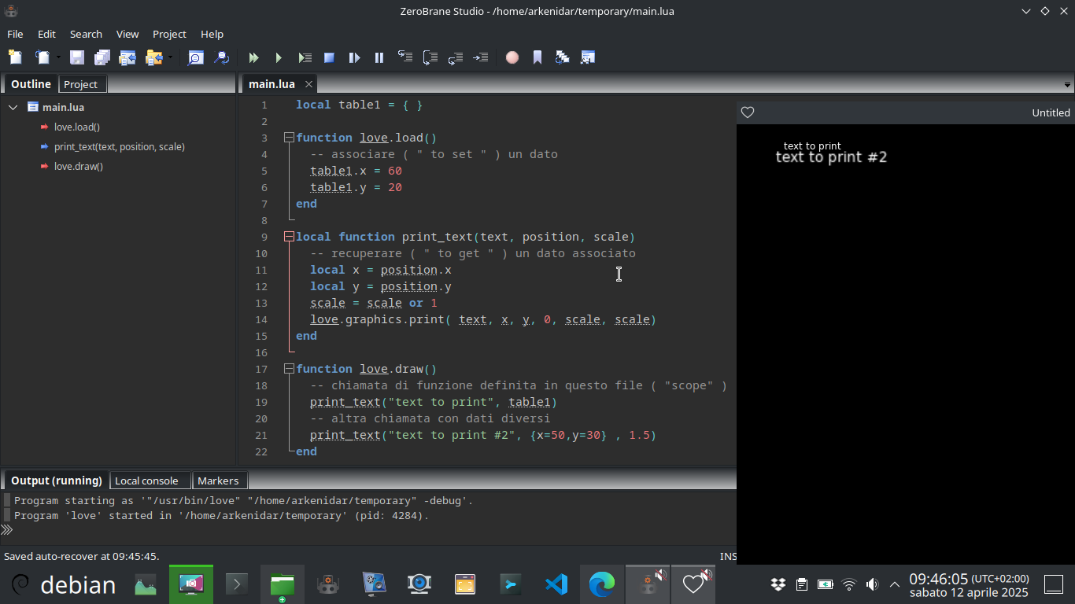Click line 1 'local table1 = { }'
The width and height of the screenshot is (1075, 604).
(359, 105)
